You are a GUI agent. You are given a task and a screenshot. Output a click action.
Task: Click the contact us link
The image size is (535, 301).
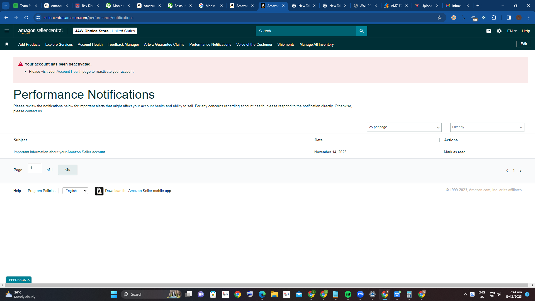(33, 111)
